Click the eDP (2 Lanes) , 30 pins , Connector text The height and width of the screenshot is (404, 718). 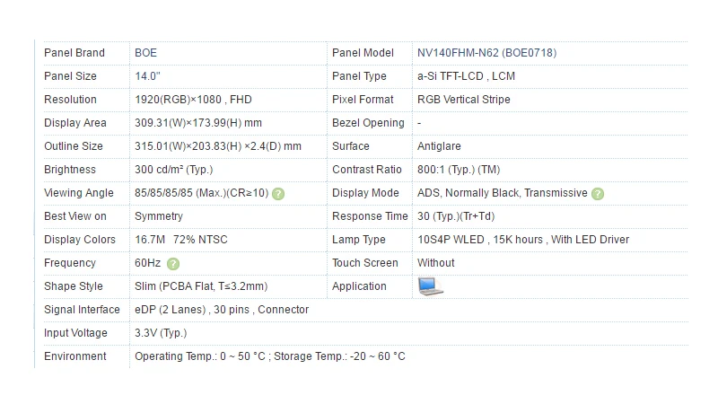click(222, 310)
